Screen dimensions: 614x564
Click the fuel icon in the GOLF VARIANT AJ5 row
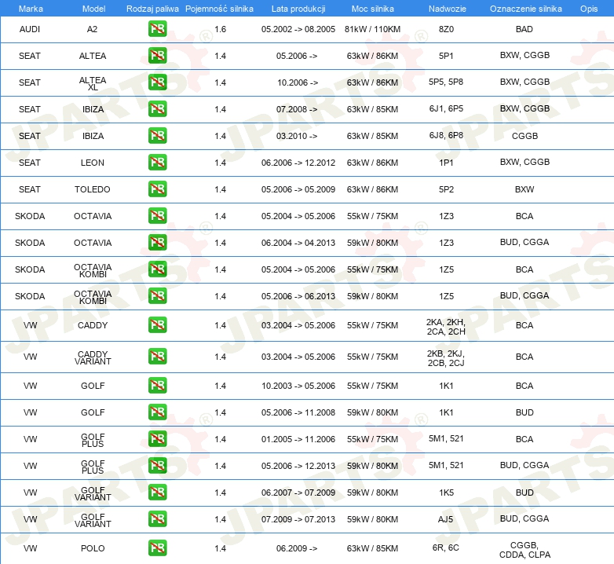point(157,519)
